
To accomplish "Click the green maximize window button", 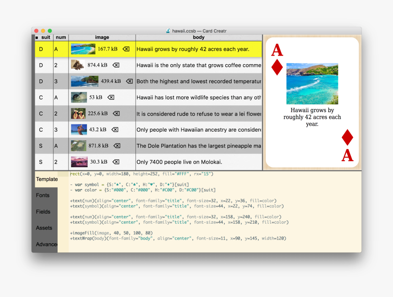I will click(50, 31).
